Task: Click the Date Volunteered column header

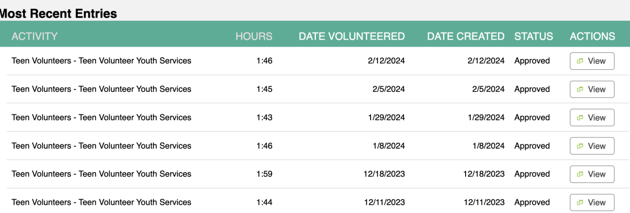Action: tap(351, 36)
